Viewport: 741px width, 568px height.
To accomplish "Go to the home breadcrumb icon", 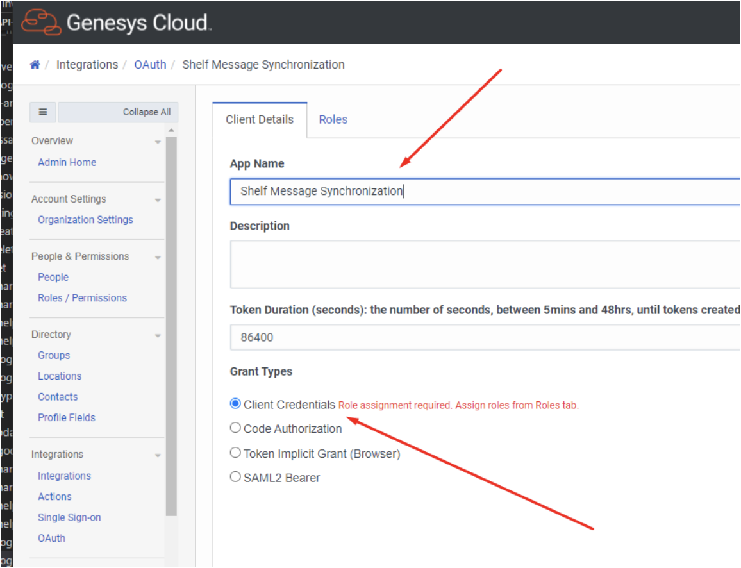I will (x=35, y=65).
